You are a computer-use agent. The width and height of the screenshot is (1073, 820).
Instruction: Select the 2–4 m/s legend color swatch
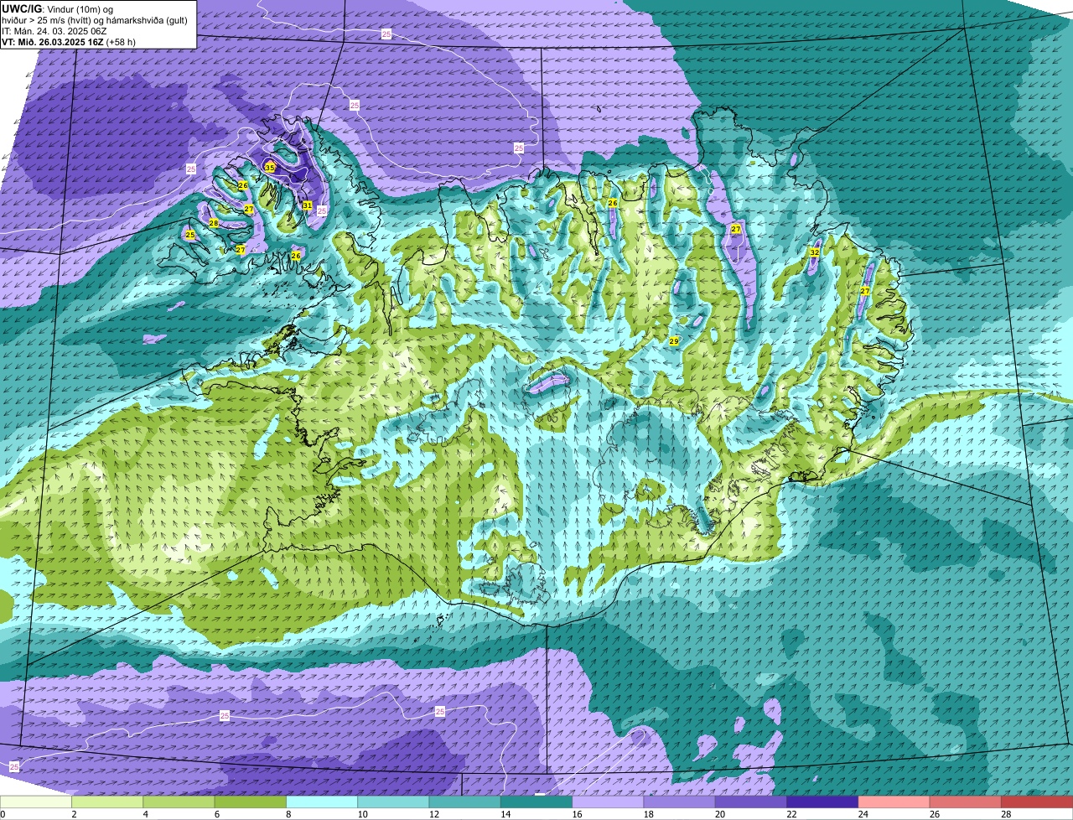pyautogui.click(x=107, y=802)
